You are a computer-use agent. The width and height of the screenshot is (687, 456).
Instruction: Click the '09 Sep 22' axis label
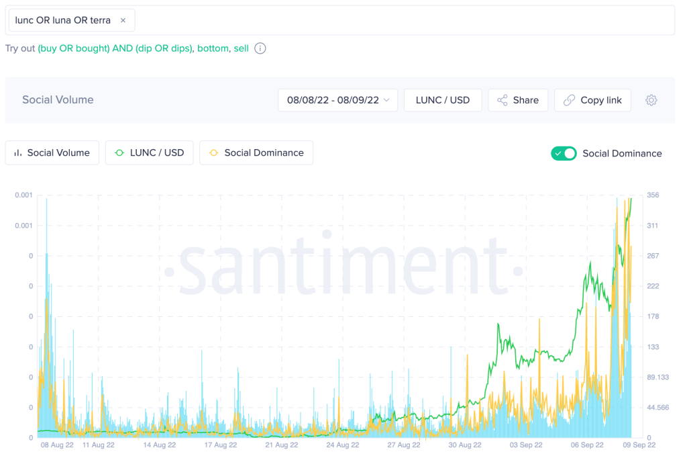point(639,445)
